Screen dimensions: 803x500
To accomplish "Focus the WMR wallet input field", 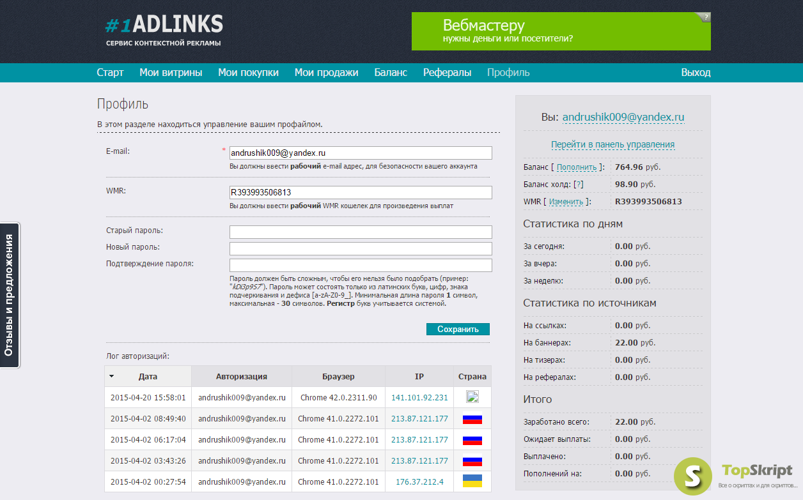I will (361, 192).
